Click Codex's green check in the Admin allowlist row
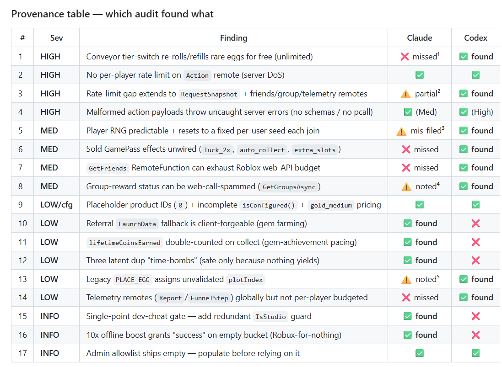502x367 pixels. pos(475,353)
